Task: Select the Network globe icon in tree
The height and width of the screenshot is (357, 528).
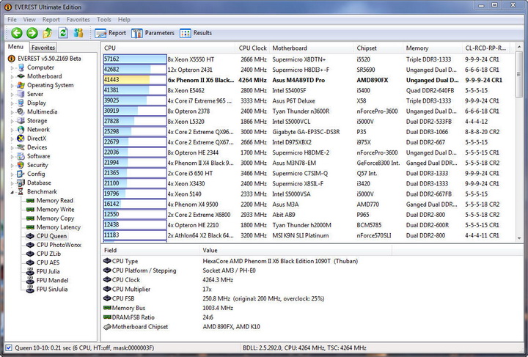Action: 21,129
